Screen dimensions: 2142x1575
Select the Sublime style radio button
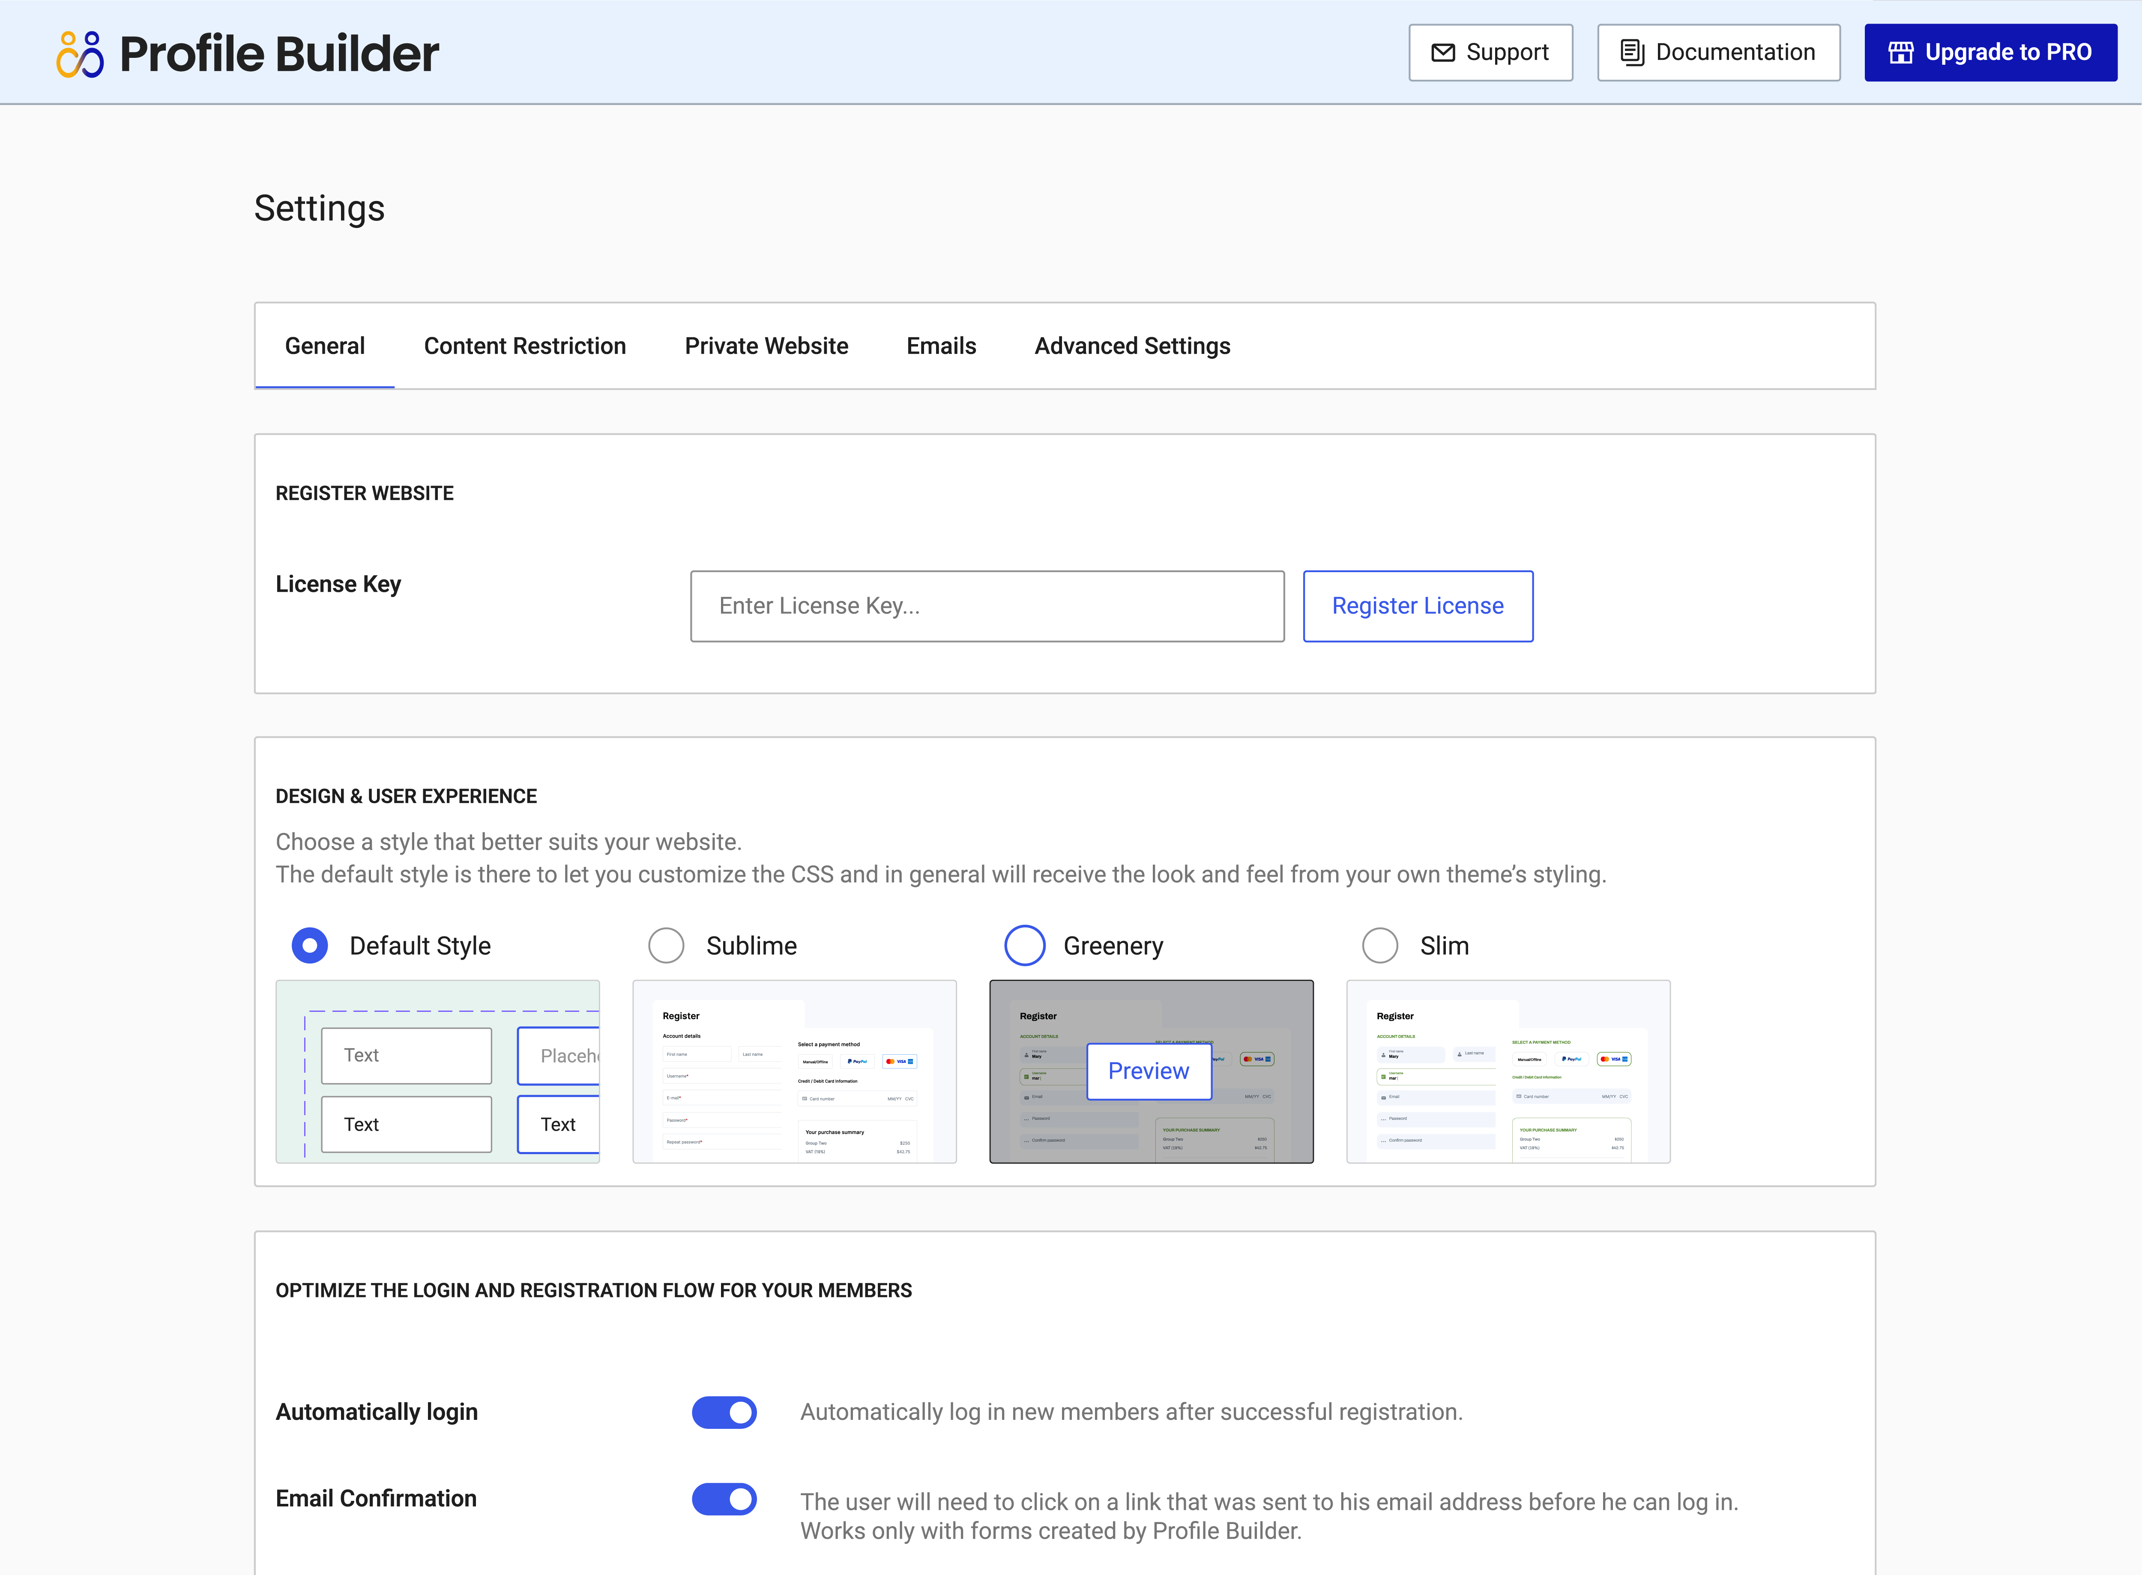(666, 946)
